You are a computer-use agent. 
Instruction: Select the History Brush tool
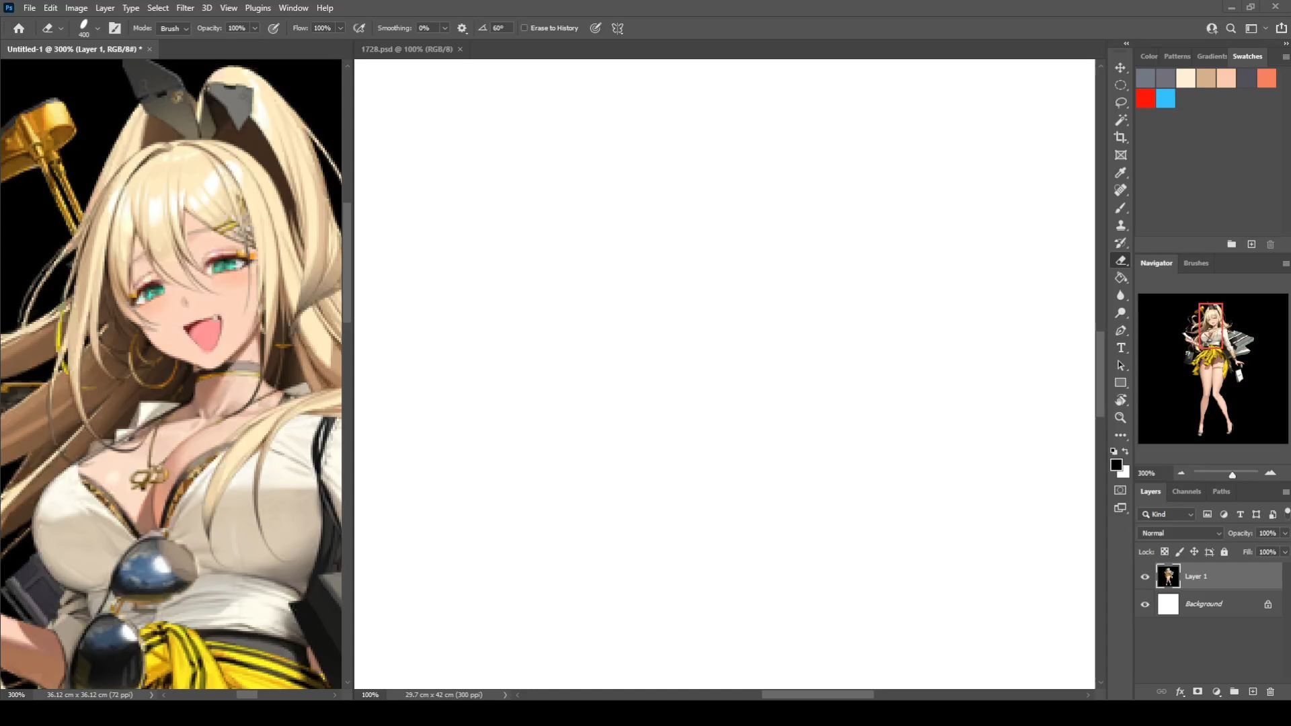pyautogui.click(x=1120, y=243)
